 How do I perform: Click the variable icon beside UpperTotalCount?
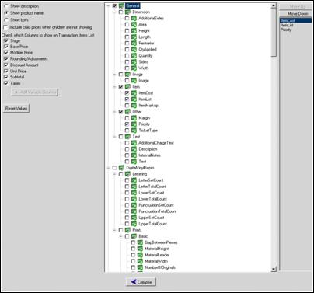(x=134, y=224)
